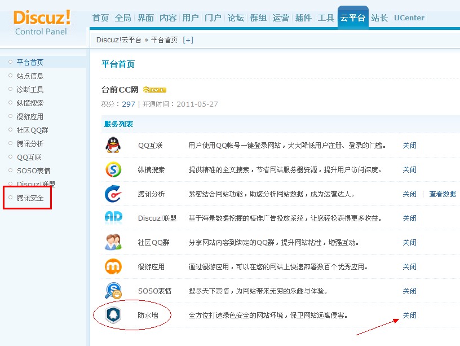Click the Discuz! Control Panel logo
Screen dimensions: 460x346
(x=42, y=23)
